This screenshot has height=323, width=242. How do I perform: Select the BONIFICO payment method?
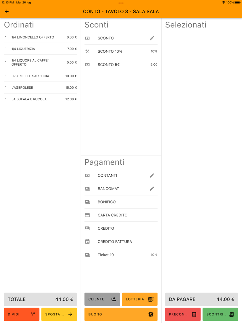point(121,202)
